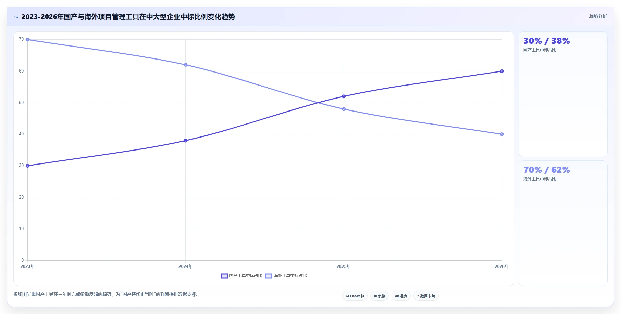Click the x-axis label 2024年
The width and height of the screenshot is (621, 314).
point(186,266)
